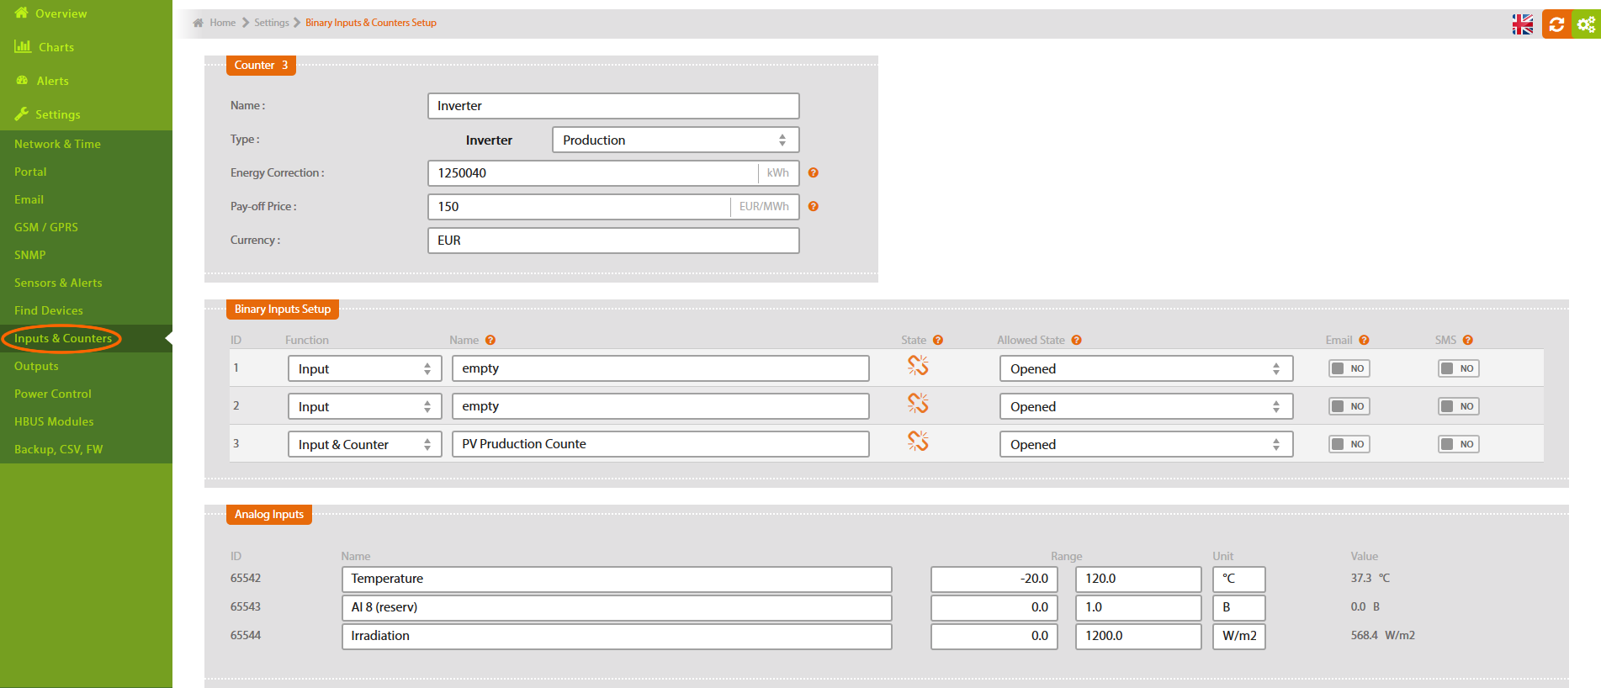Open the Charts menu item

tap(56, 47)
